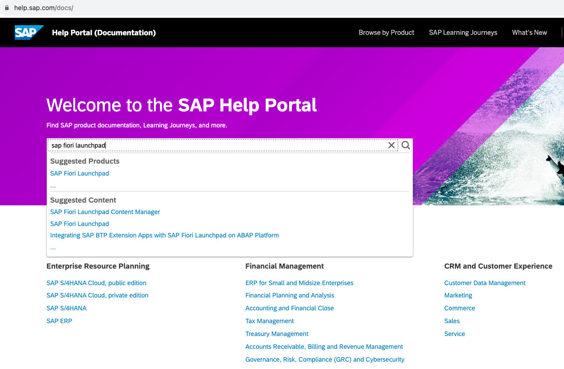
Task: Show more suggested products ellipsis
Action: (x=53, y=185)
